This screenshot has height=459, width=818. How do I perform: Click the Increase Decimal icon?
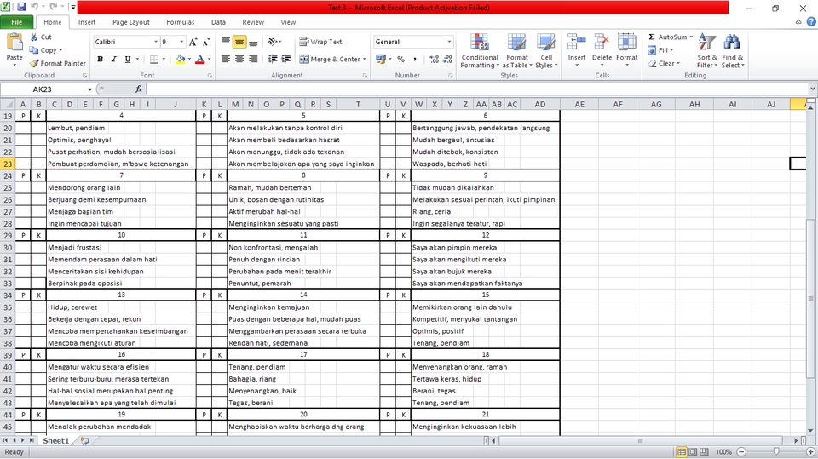tap(434, 59)
